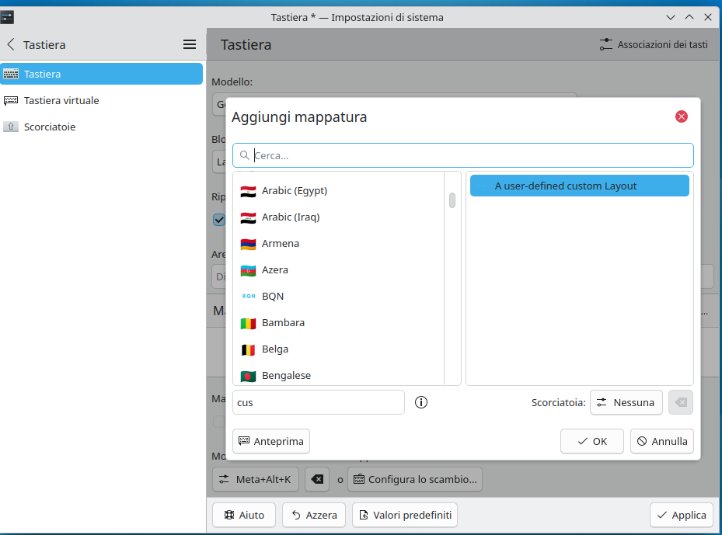Toggle the partially hidden Rip checkbox
The image size is (722, 535).
[x=218, y=220]
